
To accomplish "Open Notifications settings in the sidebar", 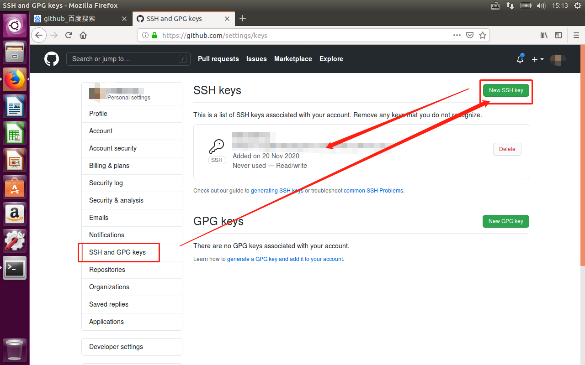I will (132, 235).
